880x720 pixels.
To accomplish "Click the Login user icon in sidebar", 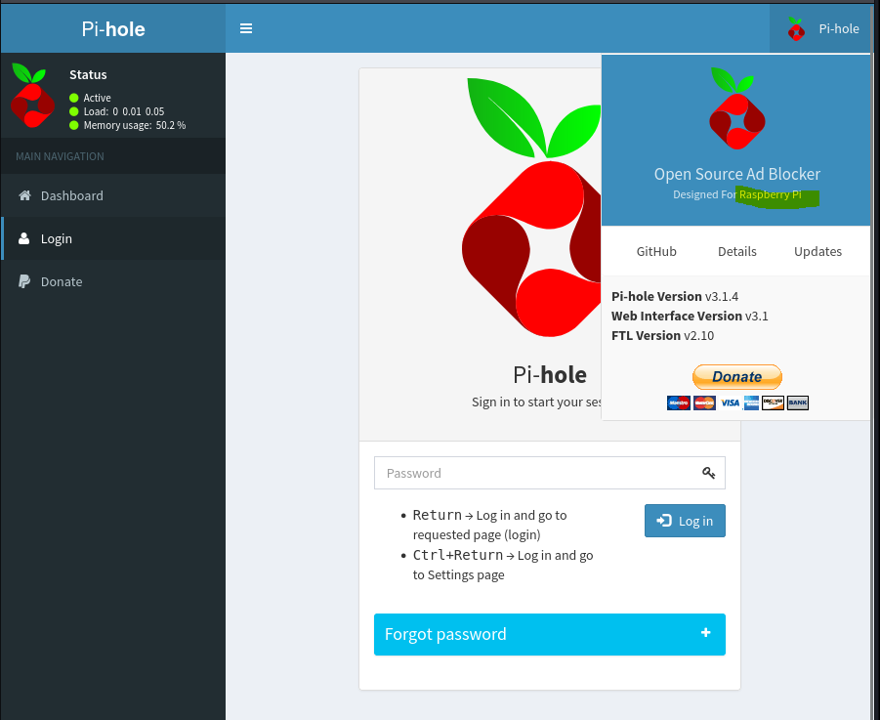I will [x=24, y=238].
